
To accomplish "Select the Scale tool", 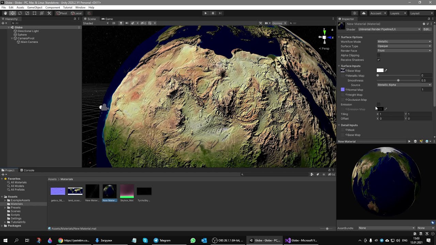I will click(27, 13).
